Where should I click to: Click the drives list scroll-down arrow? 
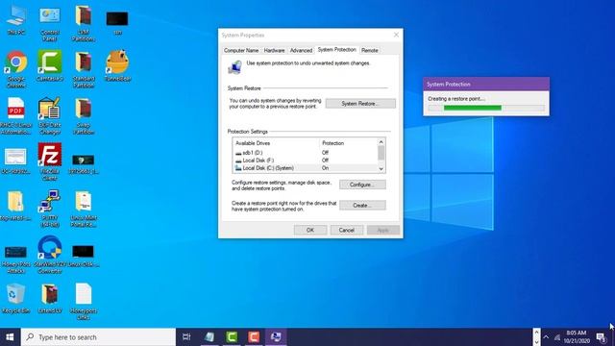pos(381,169)
